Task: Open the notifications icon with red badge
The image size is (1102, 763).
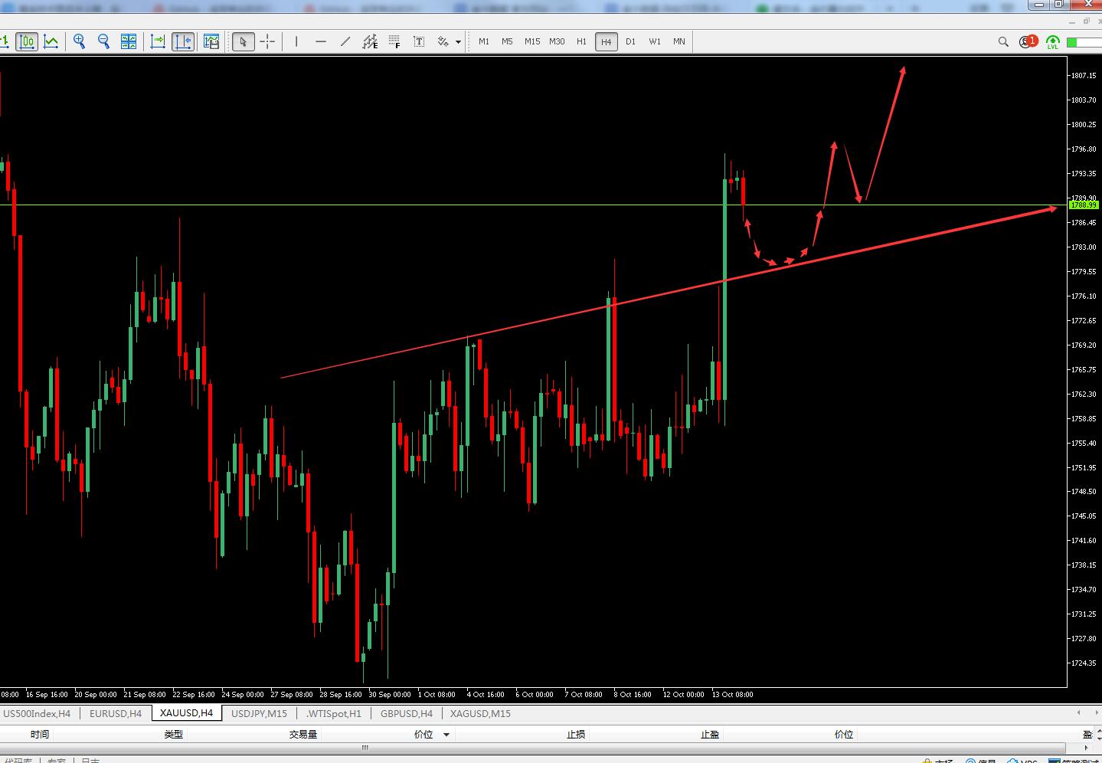Action: [1028, 41]
